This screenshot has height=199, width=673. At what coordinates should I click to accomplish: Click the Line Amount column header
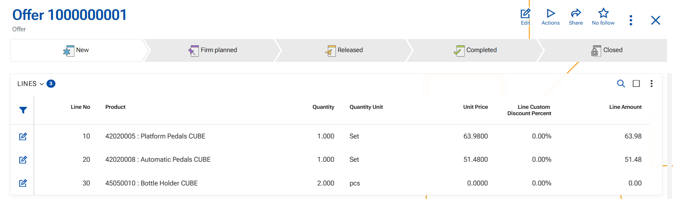[625, 107]
